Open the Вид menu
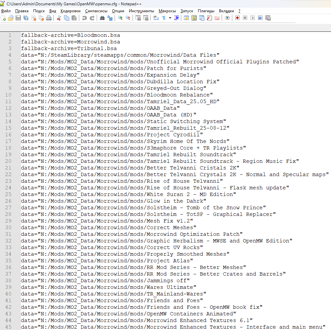 [x=53, y=11]
